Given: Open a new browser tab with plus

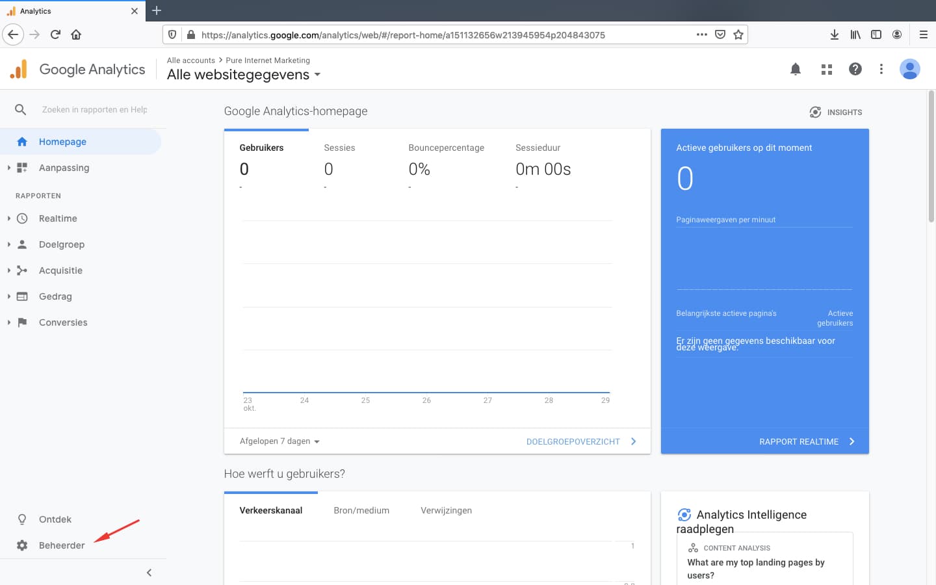Looking at the screenshot, I should pyautogui.click(x=157, y=10).
